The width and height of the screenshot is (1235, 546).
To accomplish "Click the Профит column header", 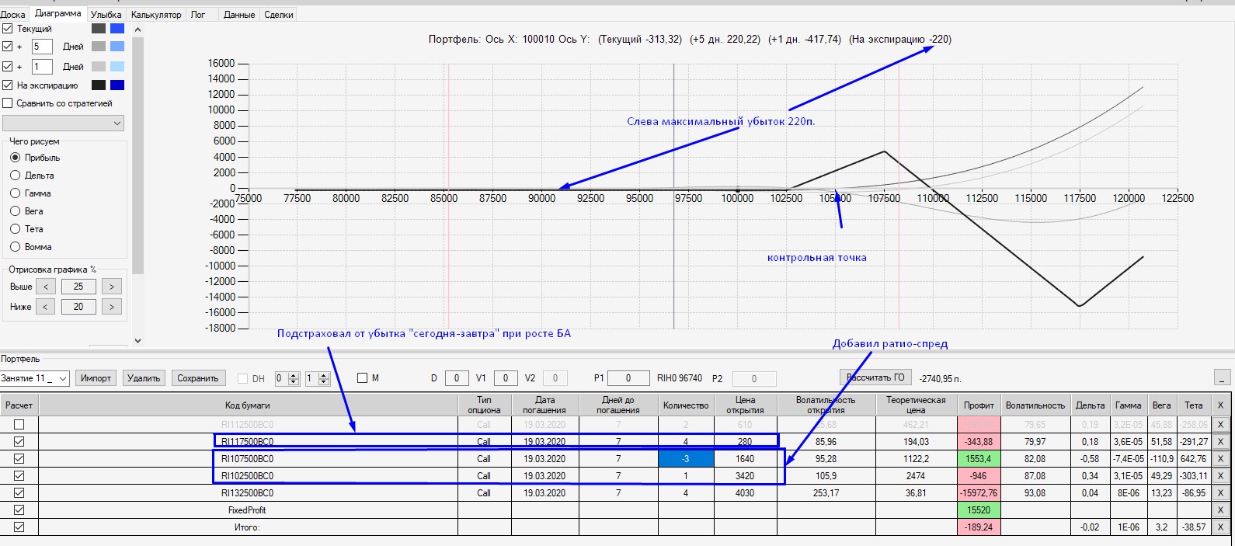I will (979, 405).
